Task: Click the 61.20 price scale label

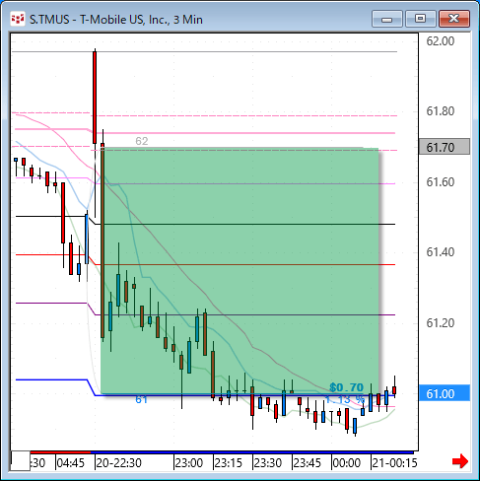Action: pos(441,323)
